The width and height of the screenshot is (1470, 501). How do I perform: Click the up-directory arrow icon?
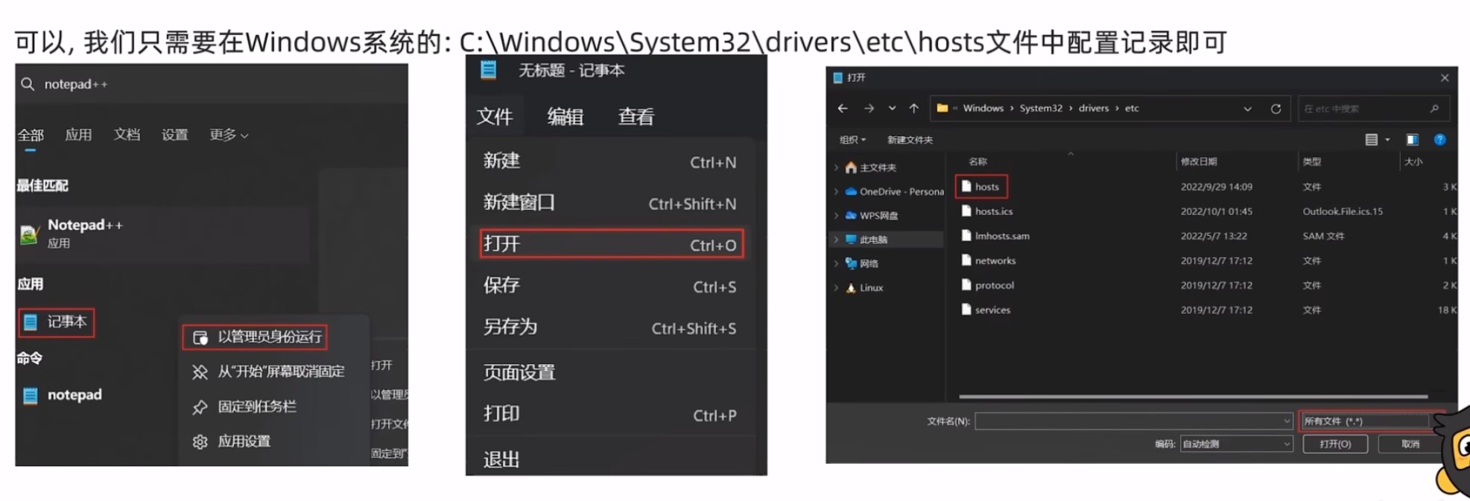point(913,109)
